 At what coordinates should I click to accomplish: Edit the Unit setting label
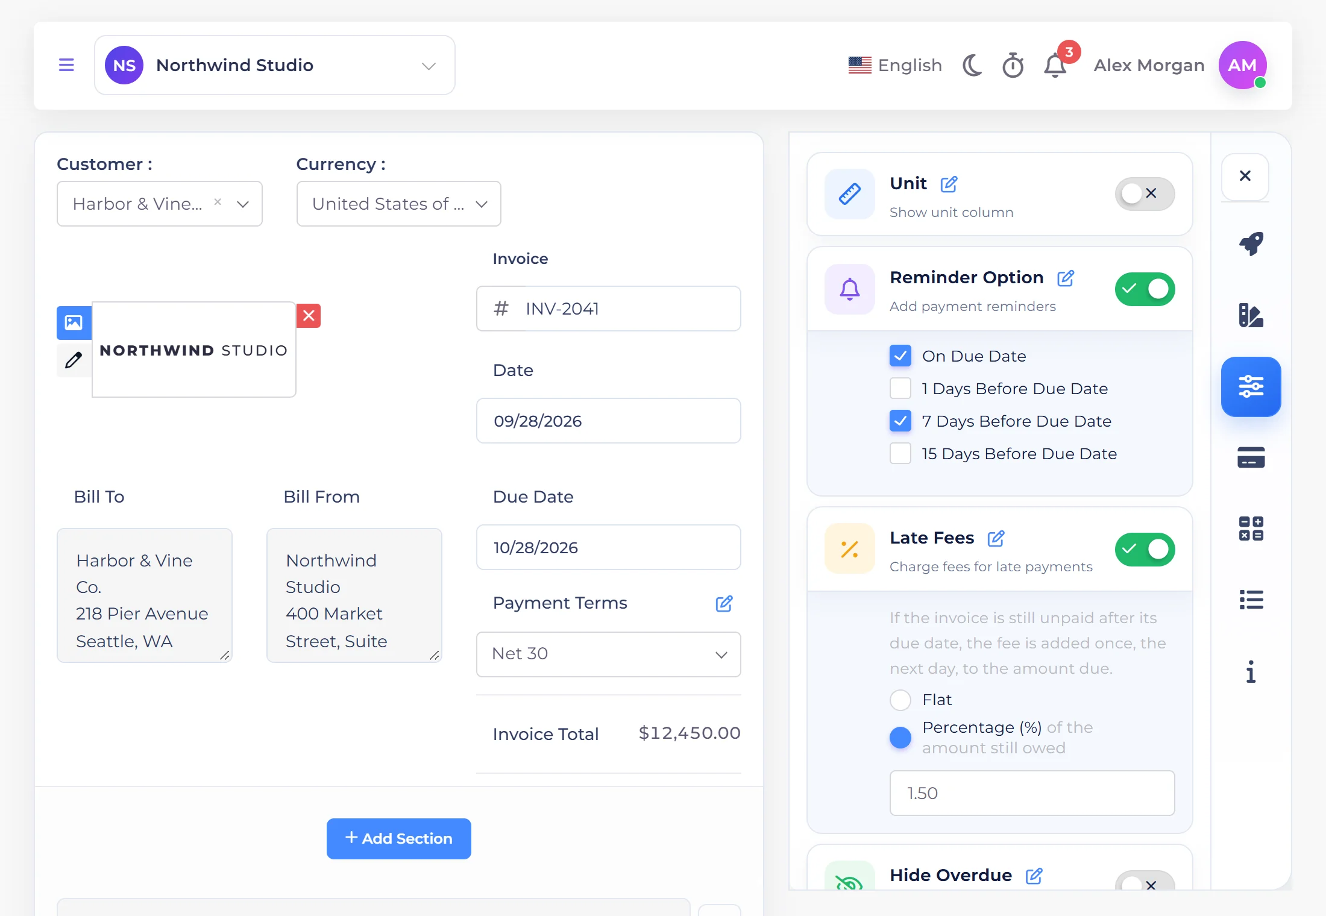949,184
